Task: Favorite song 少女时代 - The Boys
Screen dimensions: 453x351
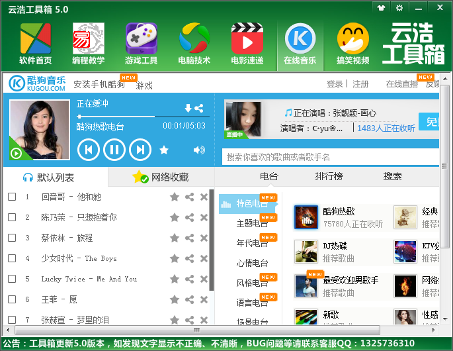Action: [x=175, y=258]
